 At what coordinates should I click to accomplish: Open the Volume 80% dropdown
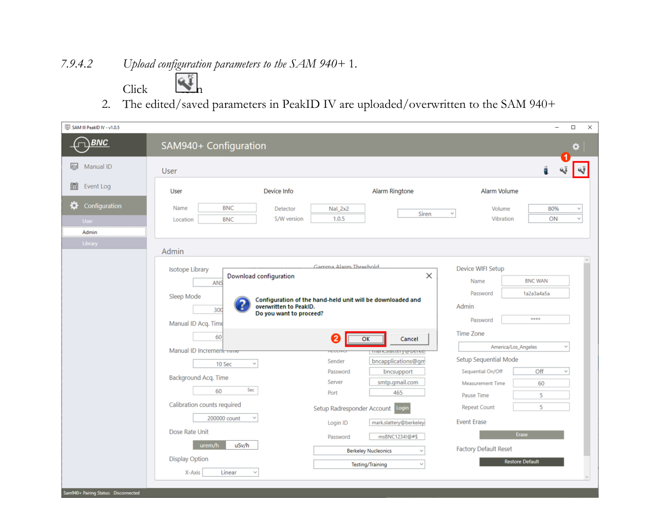555,209
